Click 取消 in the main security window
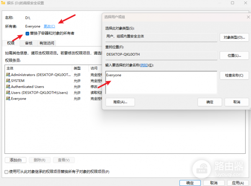This screenshot has width=251, height=186. click(214, 183)
